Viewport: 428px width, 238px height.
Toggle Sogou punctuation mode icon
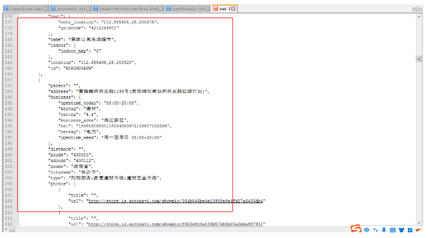click(x=375, y=230)
